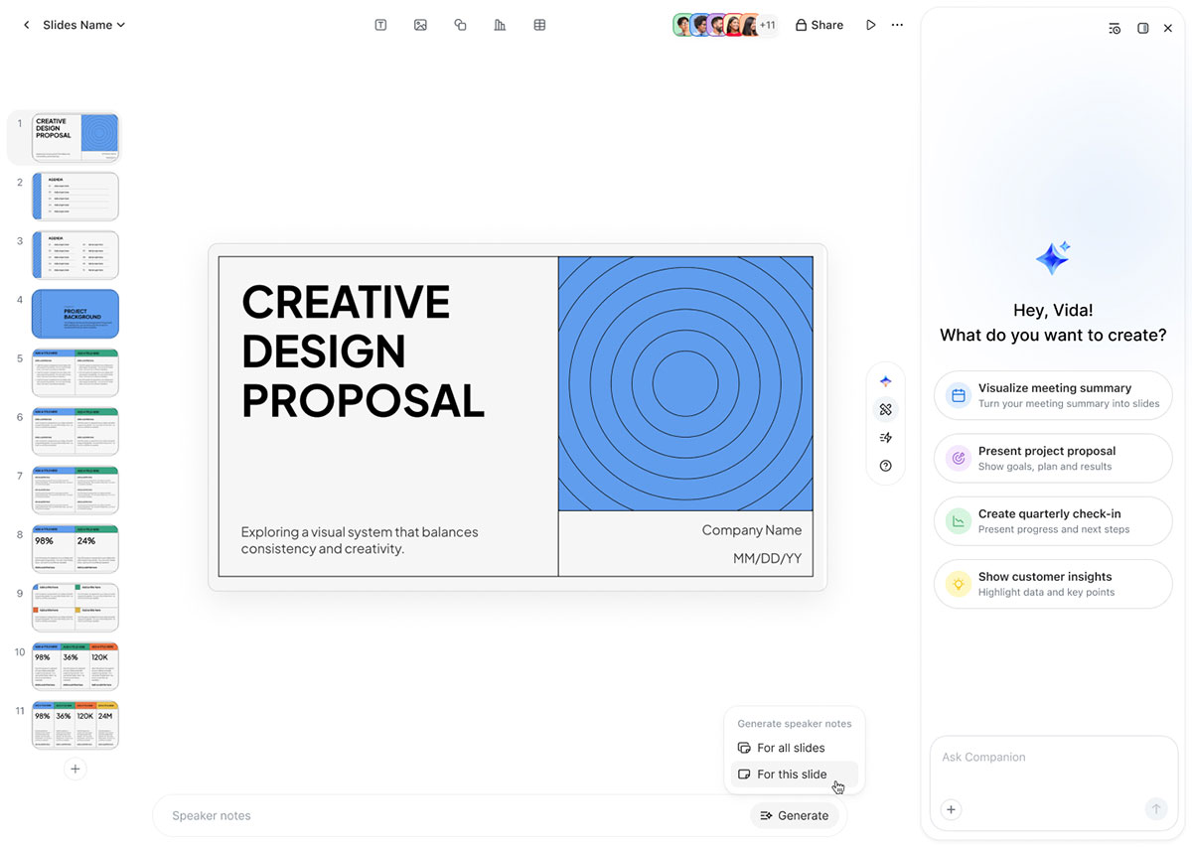Click the Generate speaker notes button
The width and height of the screenshot is (1192, 847).
pyautogui.click(x=794, y=815)
